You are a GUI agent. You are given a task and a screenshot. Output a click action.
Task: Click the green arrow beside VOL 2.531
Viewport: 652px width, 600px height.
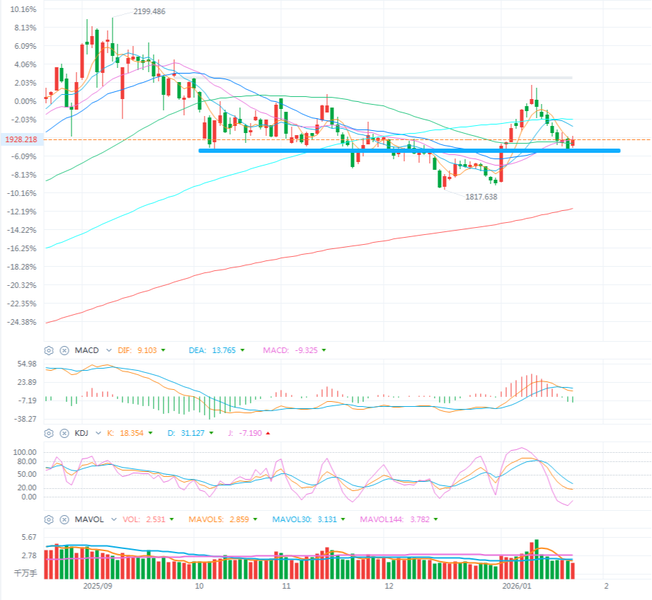click(x=172, y=519)
